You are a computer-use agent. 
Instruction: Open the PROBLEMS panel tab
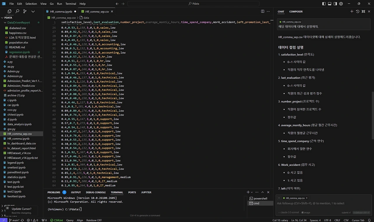click(x=54, y=192)
